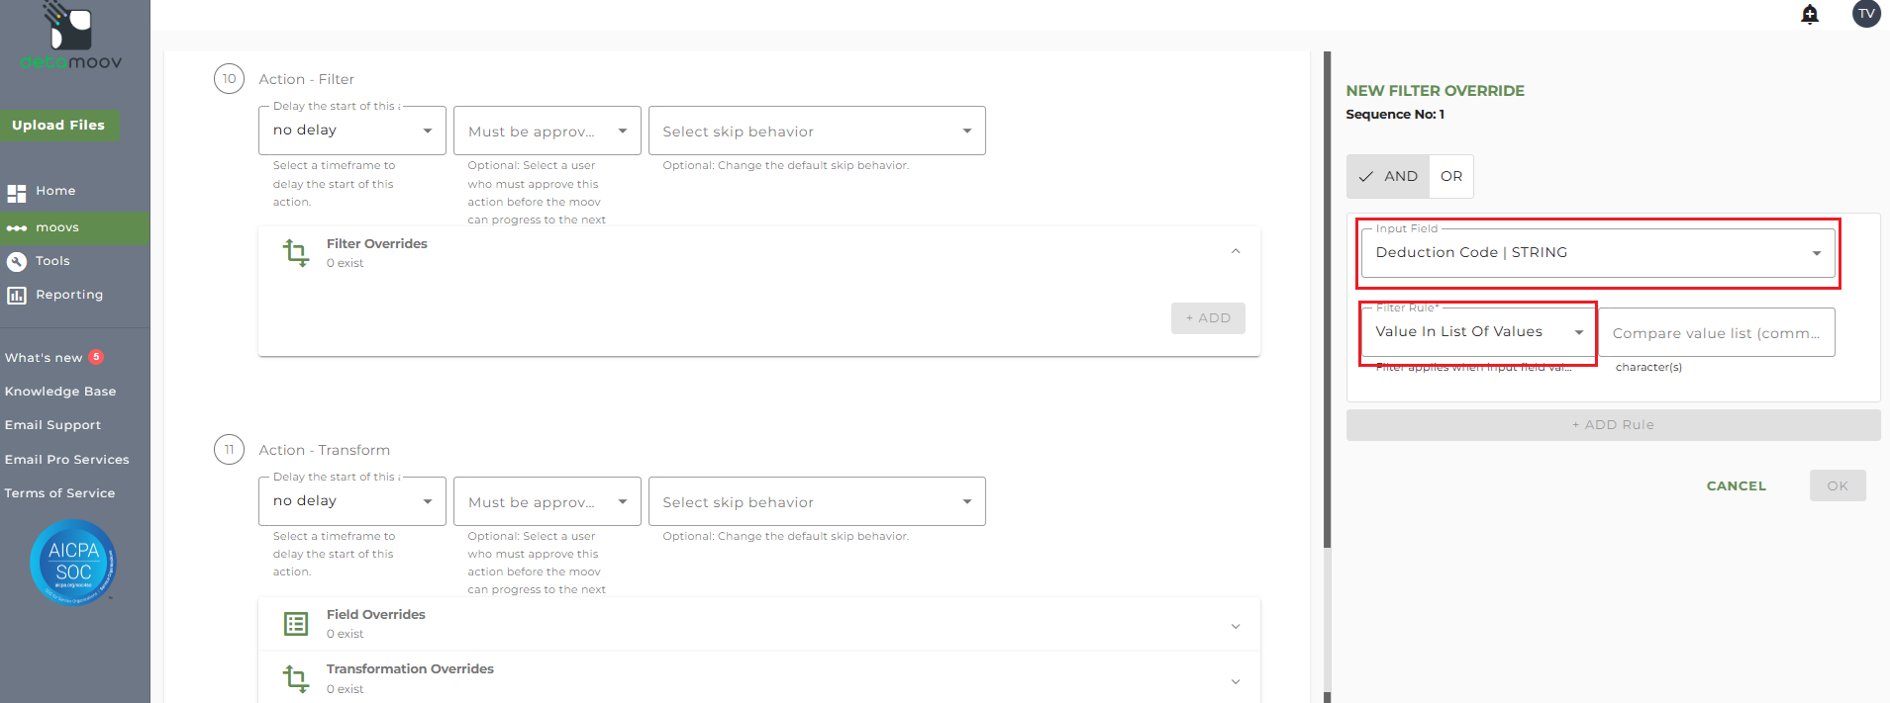Click the Reporting chart icon

tap(17, 295)
